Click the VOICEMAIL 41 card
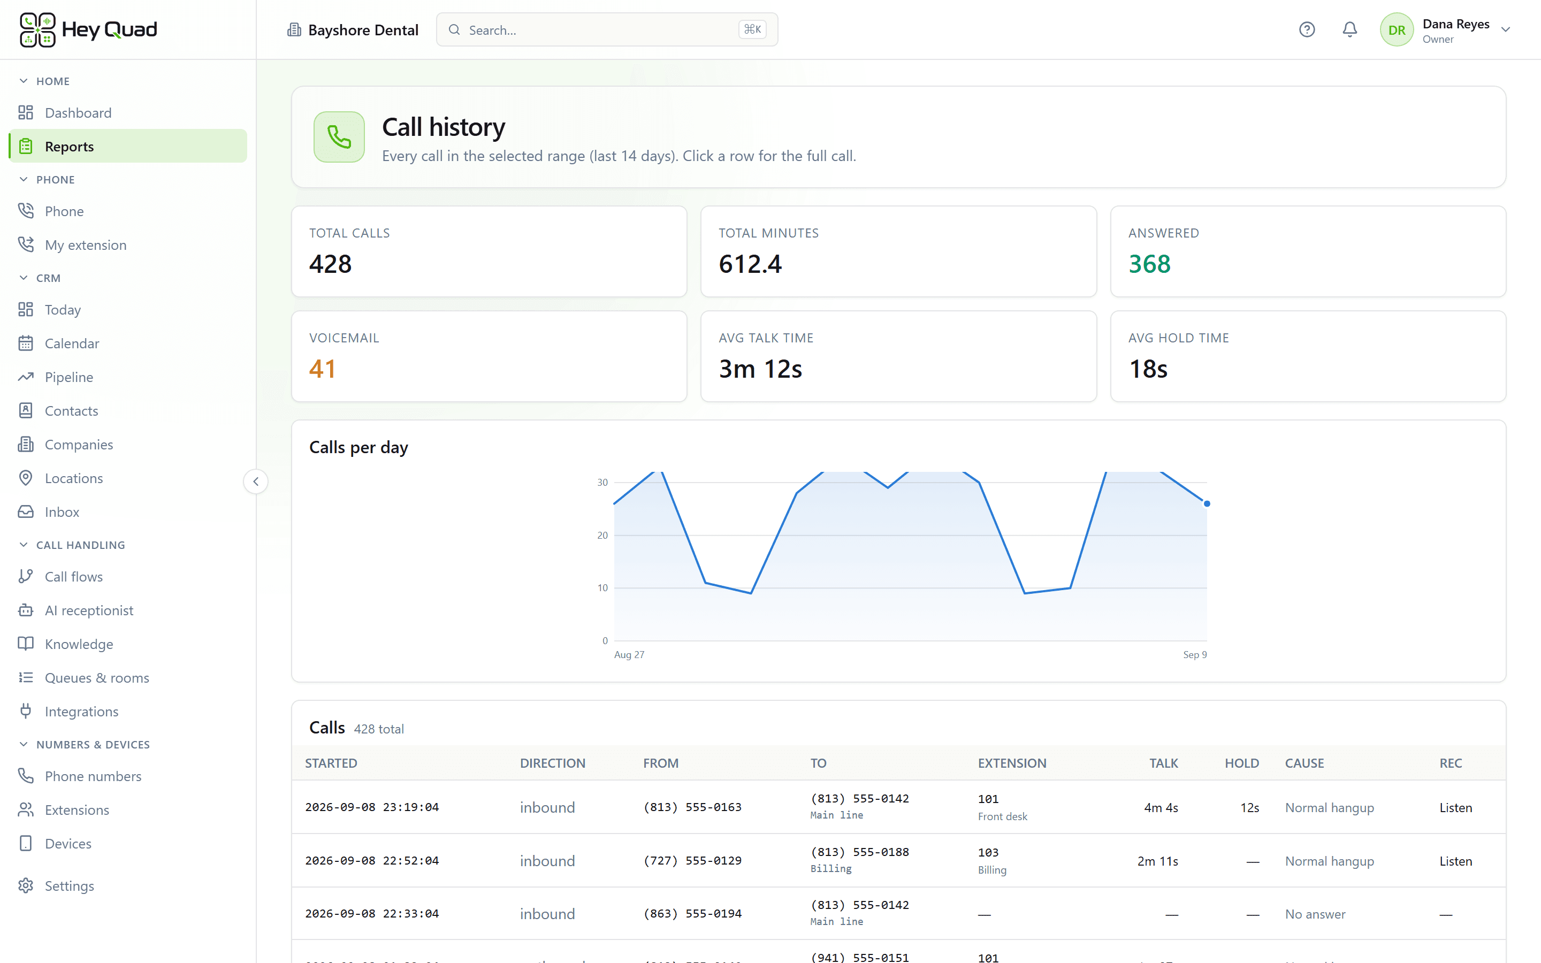 point(489,356)
